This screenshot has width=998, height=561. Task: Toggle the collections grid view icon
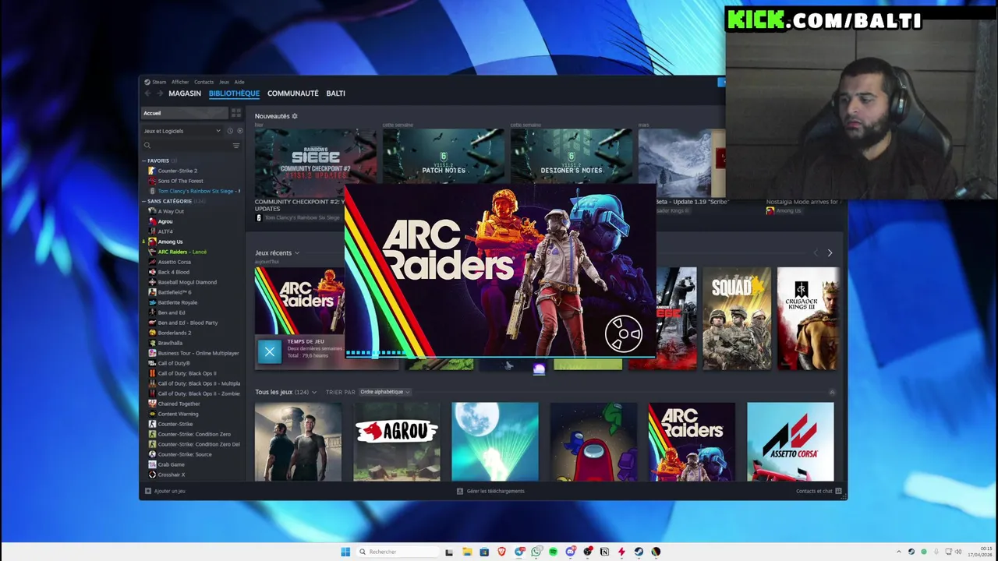tap(236, 113)
